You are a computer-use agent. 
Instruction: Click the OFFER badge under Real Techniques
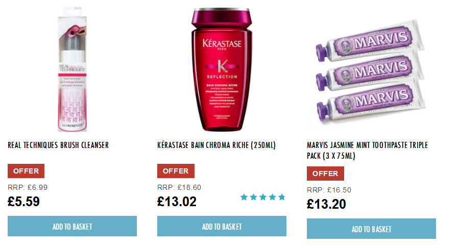pos(26,171)
